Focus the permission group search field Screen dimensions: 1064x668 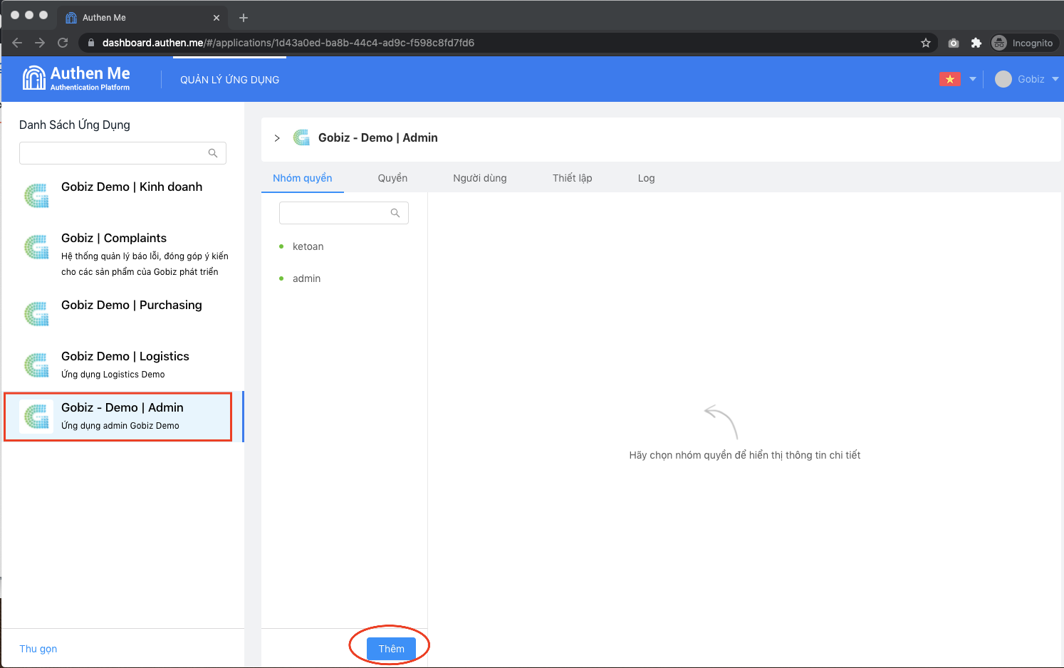344,213
